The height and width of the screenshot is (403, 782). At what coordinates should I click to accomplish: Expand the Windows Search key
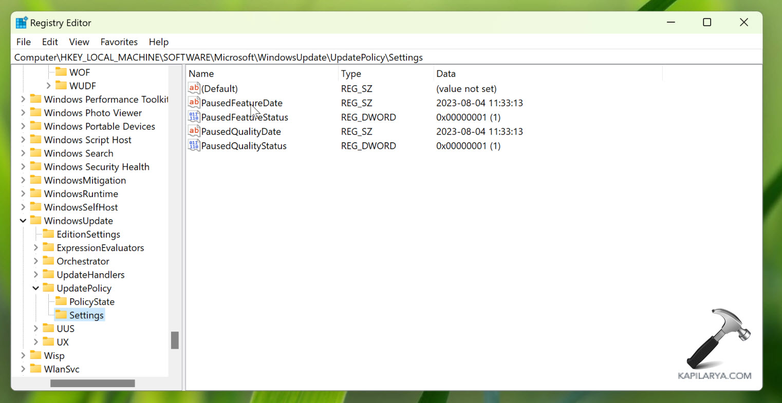coord(23,153)
